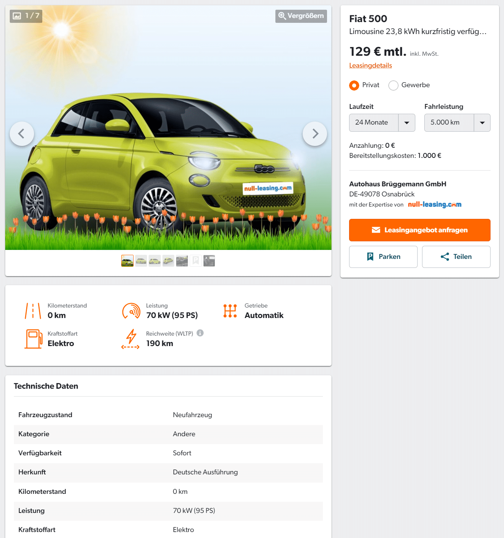This screenshot has height=538, width=504.
Task: Click the 129 € mtl. price text
Action: tap(378, 52)
